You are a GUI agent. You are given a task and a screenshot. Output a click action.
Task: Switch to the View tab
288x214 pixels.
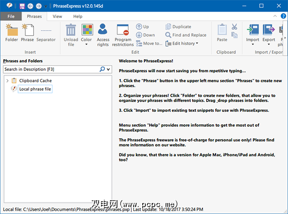(x=57, y=16)
